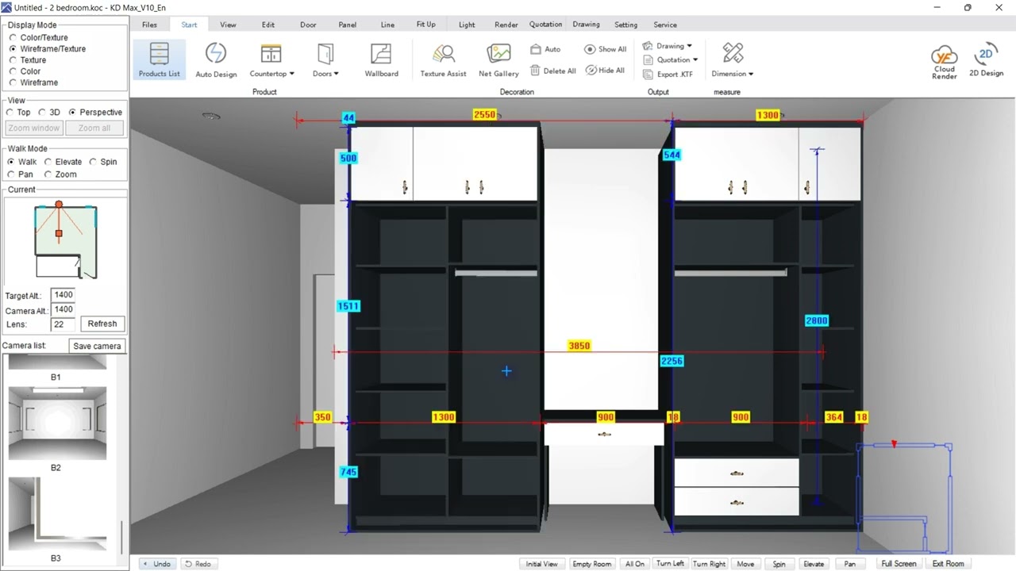Select Wireframe display mode
The height and width of the screenshot is (571, 1016).
click(33, 82)
